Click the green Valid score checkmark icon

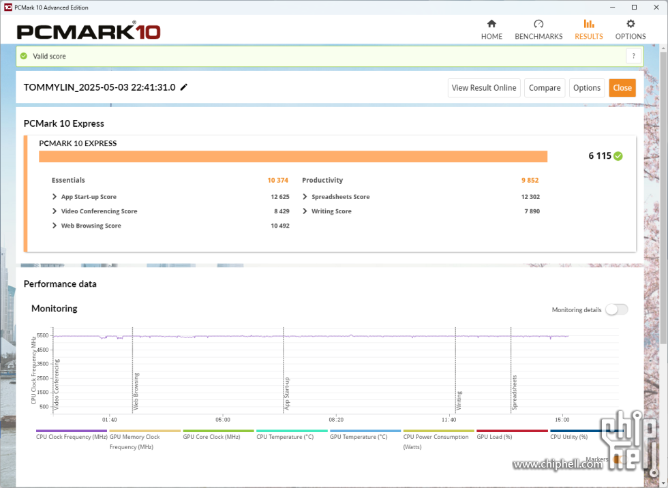point(24,56)
